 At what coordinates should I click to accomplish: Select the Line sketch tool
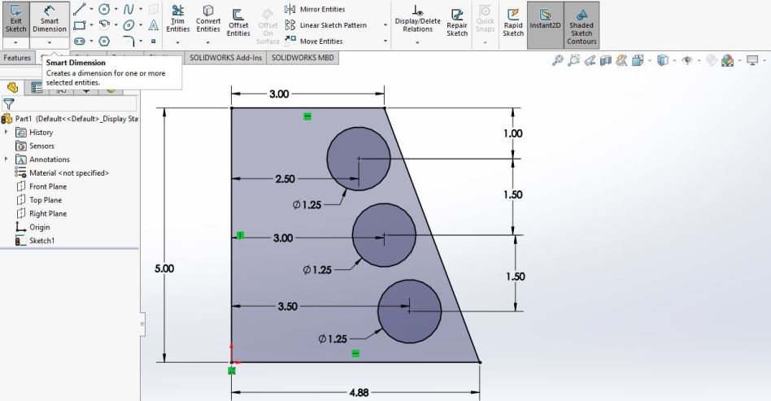[78, 11]
